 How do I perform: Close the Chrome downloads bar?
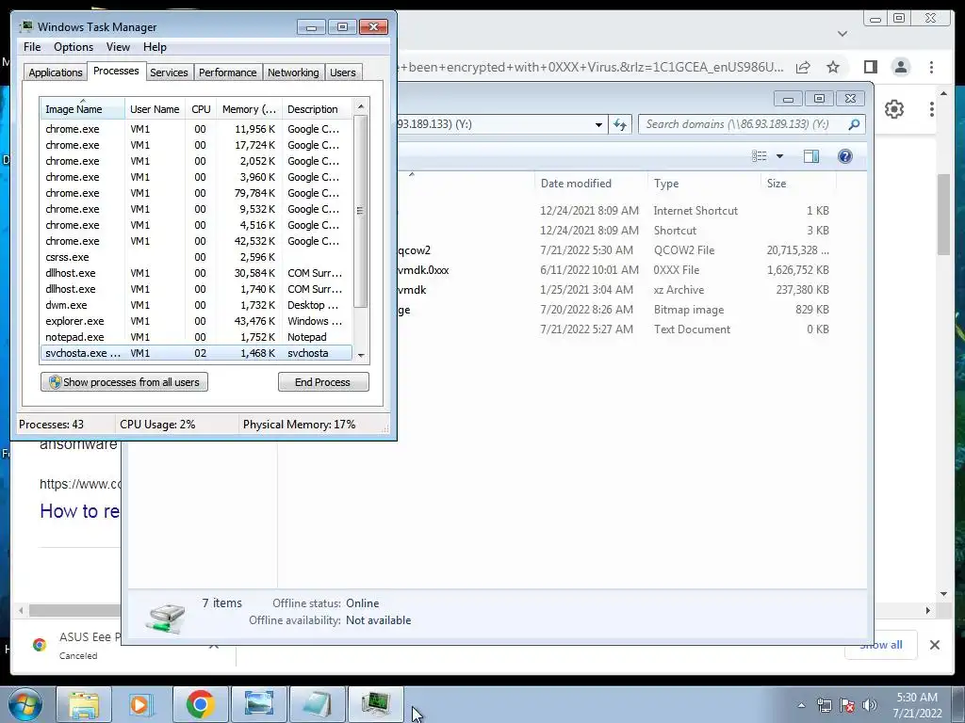pyautogui.click(x=934, y=645)
